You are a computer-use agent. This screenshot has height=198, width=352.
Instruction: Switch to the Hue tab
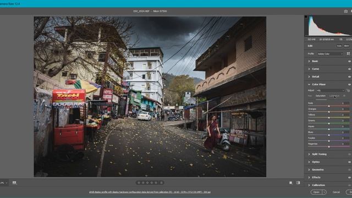310,96
